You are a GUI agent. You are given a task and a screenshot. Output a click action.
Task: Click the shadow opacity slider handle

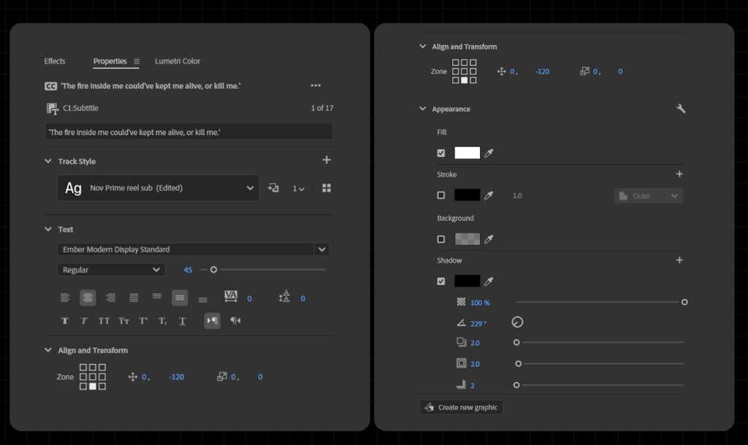[684, 302]
